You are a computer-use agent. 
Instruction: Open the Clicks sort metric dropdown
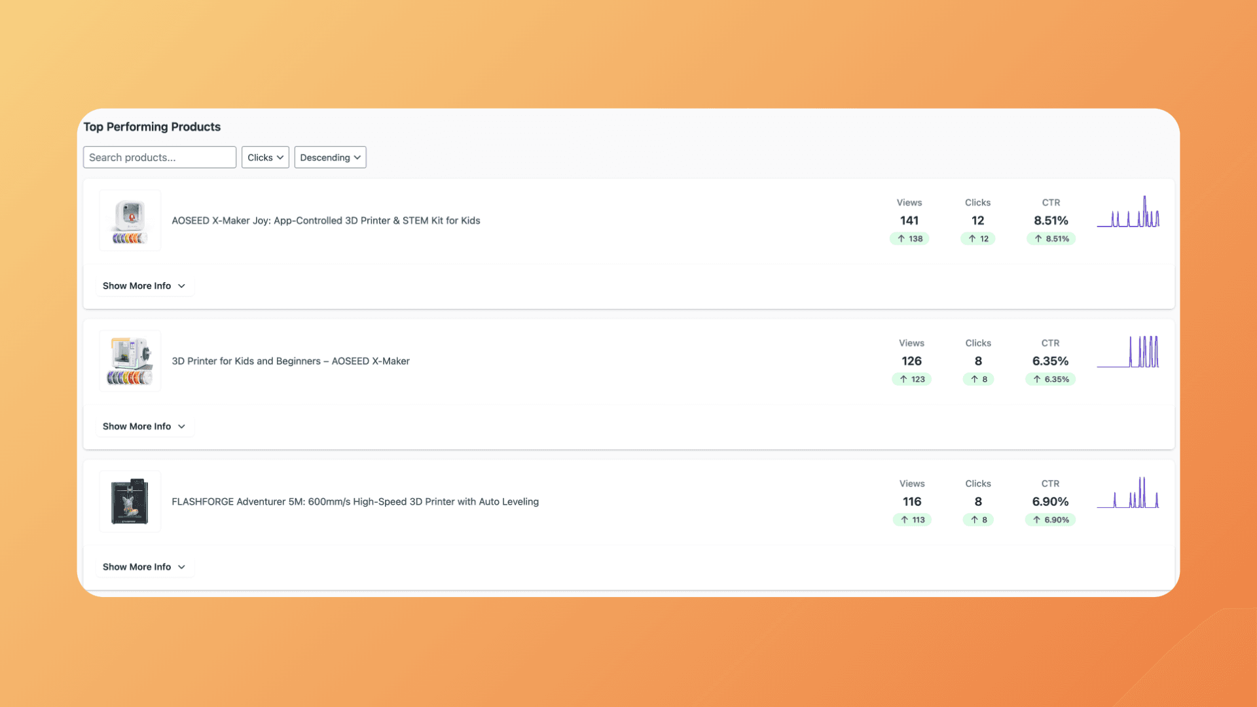click(264, 157)
